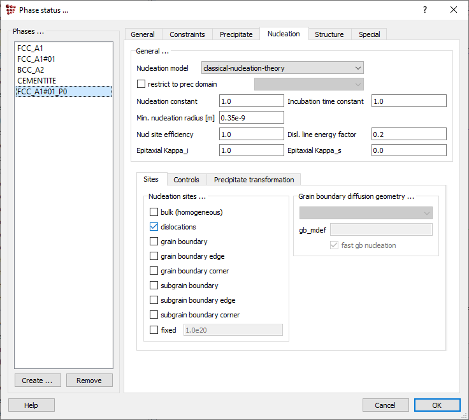
Task: Open Precipitate transformation sub-tab
Action: click(x=254, y=180)
